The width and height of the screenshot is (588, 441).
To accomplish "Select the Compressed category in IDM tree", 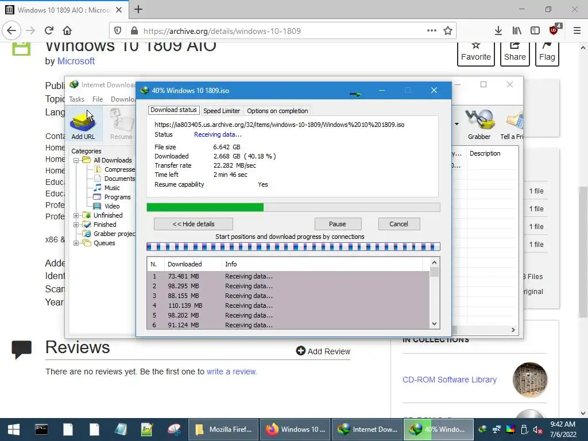I will coord(119,169).
